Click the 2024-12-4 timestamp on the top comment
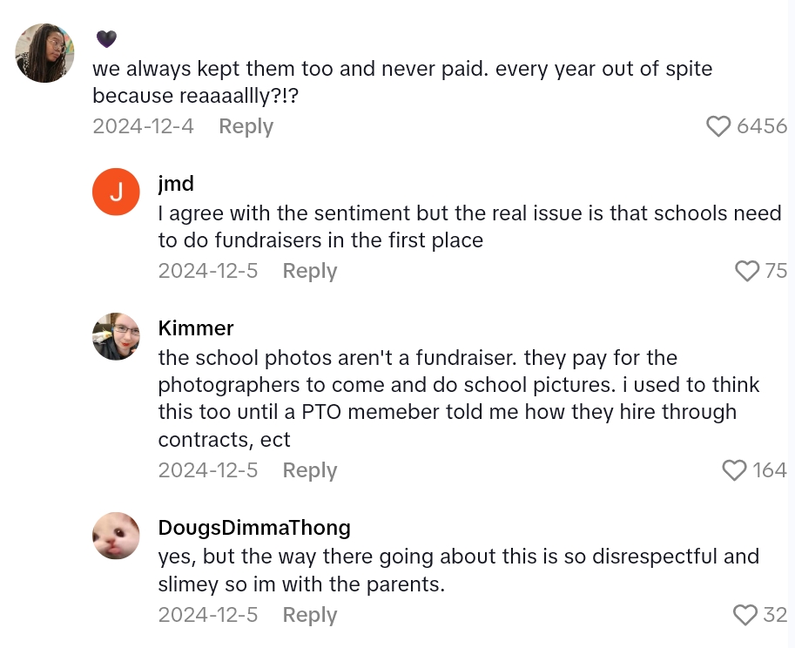 pyautogui.click(x=143, y=126)
